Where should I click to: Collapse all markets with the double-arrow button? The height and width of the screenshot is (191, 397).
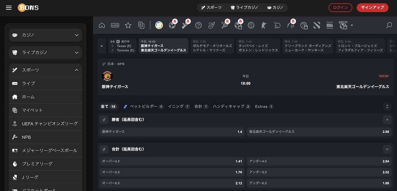click(387, 107)
